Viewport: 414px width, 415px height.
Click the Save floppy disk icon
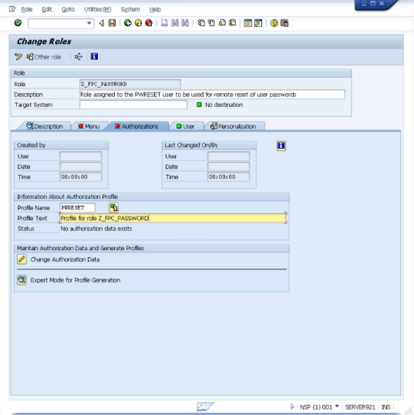coord(112,23)
